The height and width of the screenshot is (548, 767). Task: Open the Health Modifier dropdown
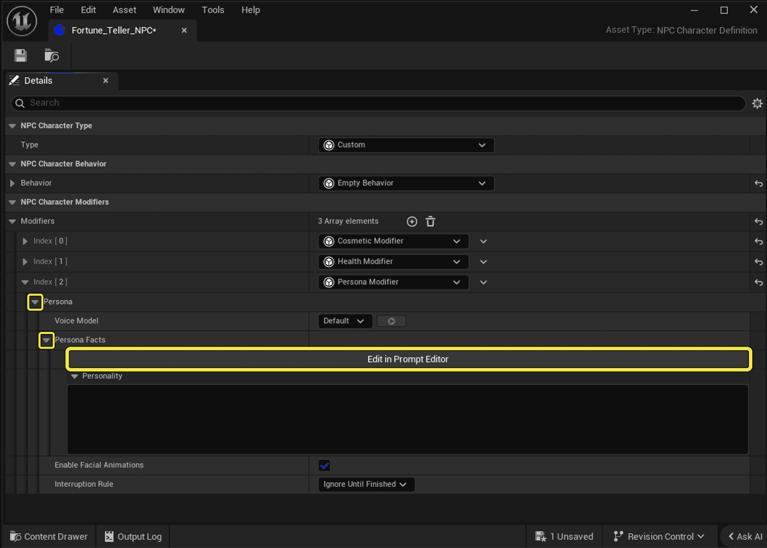coord(393,262)
